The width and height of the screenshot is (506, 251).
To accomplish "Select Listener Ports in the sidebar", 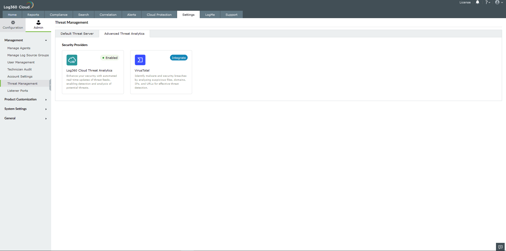I will click(18, 91).
